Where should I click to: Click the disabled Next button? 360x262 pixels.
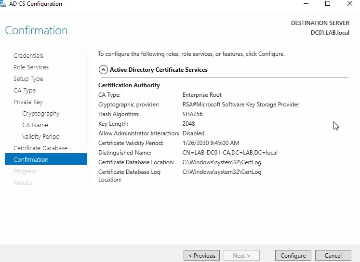pyautogui.click(x=241, y=256)
